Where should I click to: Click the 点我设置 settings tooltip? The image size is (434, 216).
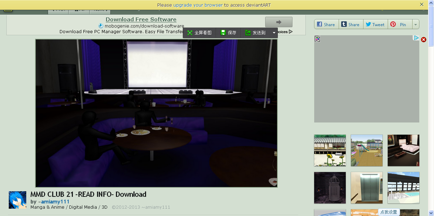pos(389,212)
